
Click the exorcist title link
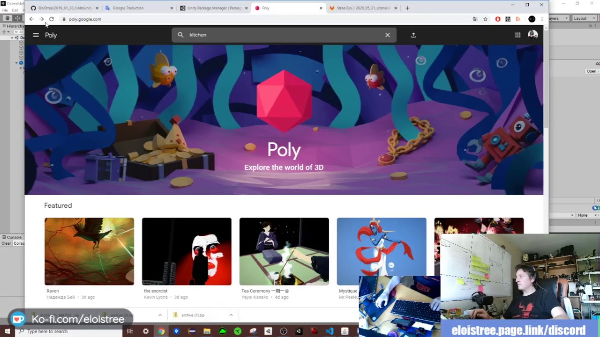click(x=156, y=291)
